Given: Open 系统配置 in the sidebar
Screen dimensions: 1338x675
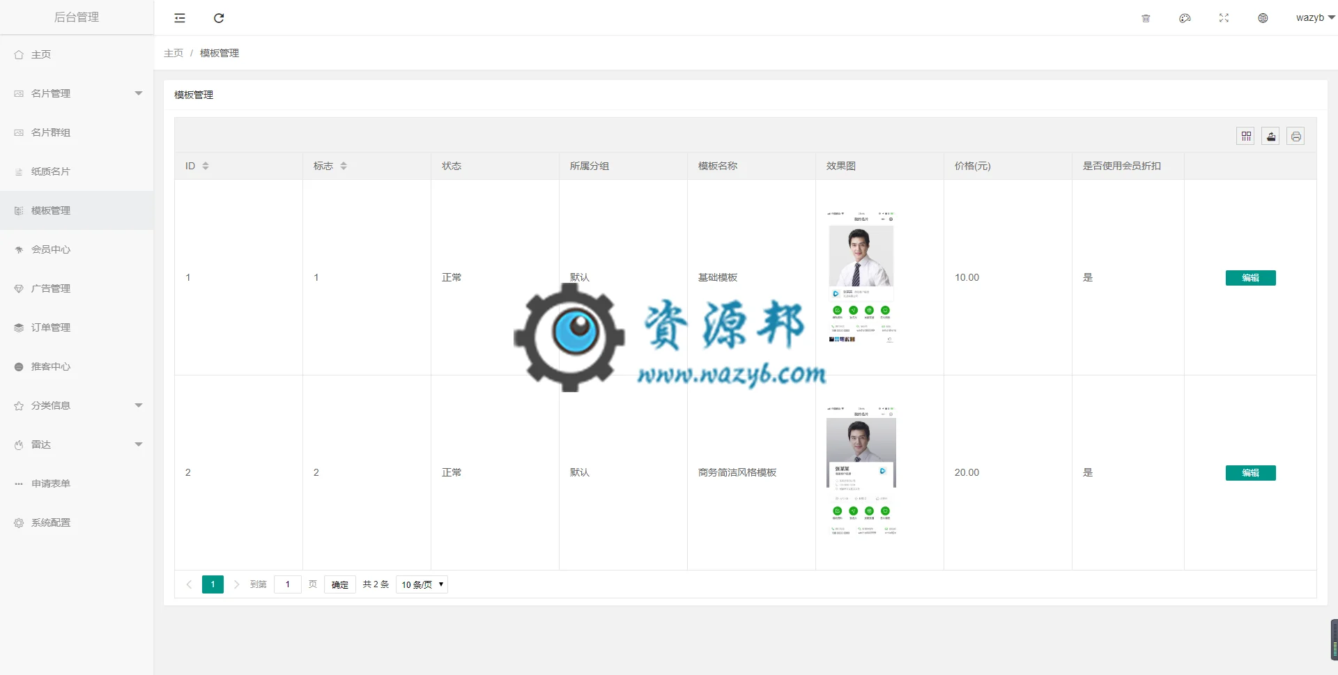Looking at the screenshot, I should (x=77, y=522).
